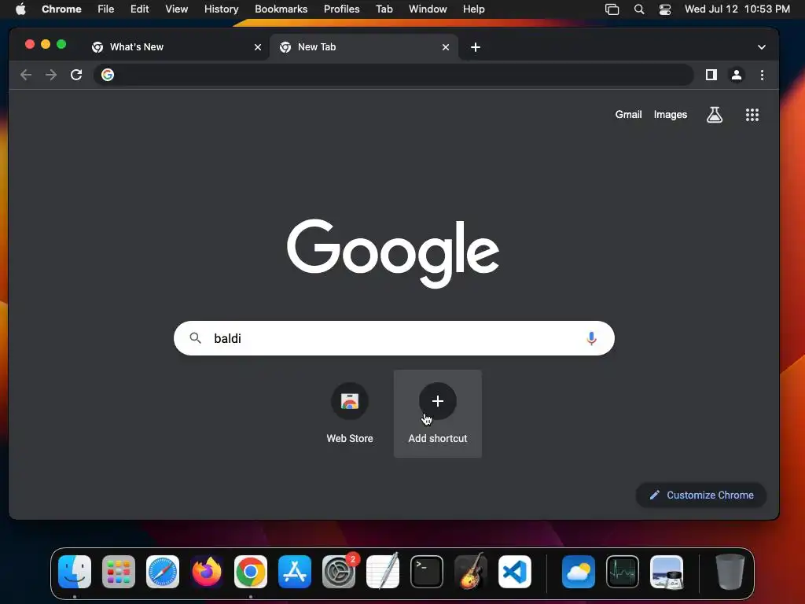This screenshot has height=604, width=805.
Task: Open Chrome's three-dot menu
Action: pos(762,75)
